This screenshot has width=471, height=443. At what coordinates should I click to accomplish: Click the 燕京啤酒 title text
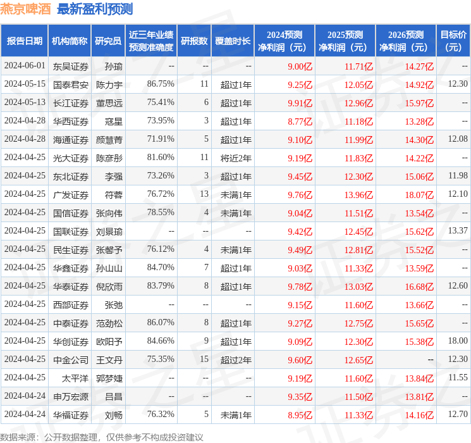pos(25,9)
